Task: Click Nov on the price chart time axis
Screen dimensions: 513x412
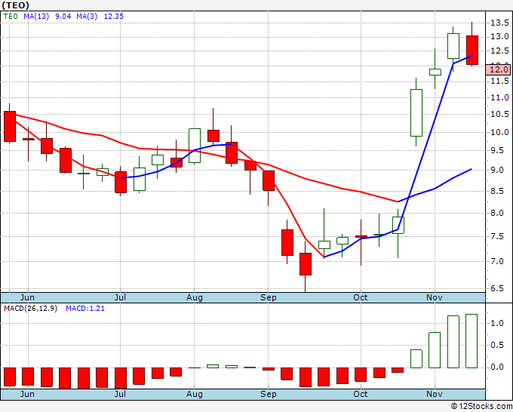Action: pos(434,297)
